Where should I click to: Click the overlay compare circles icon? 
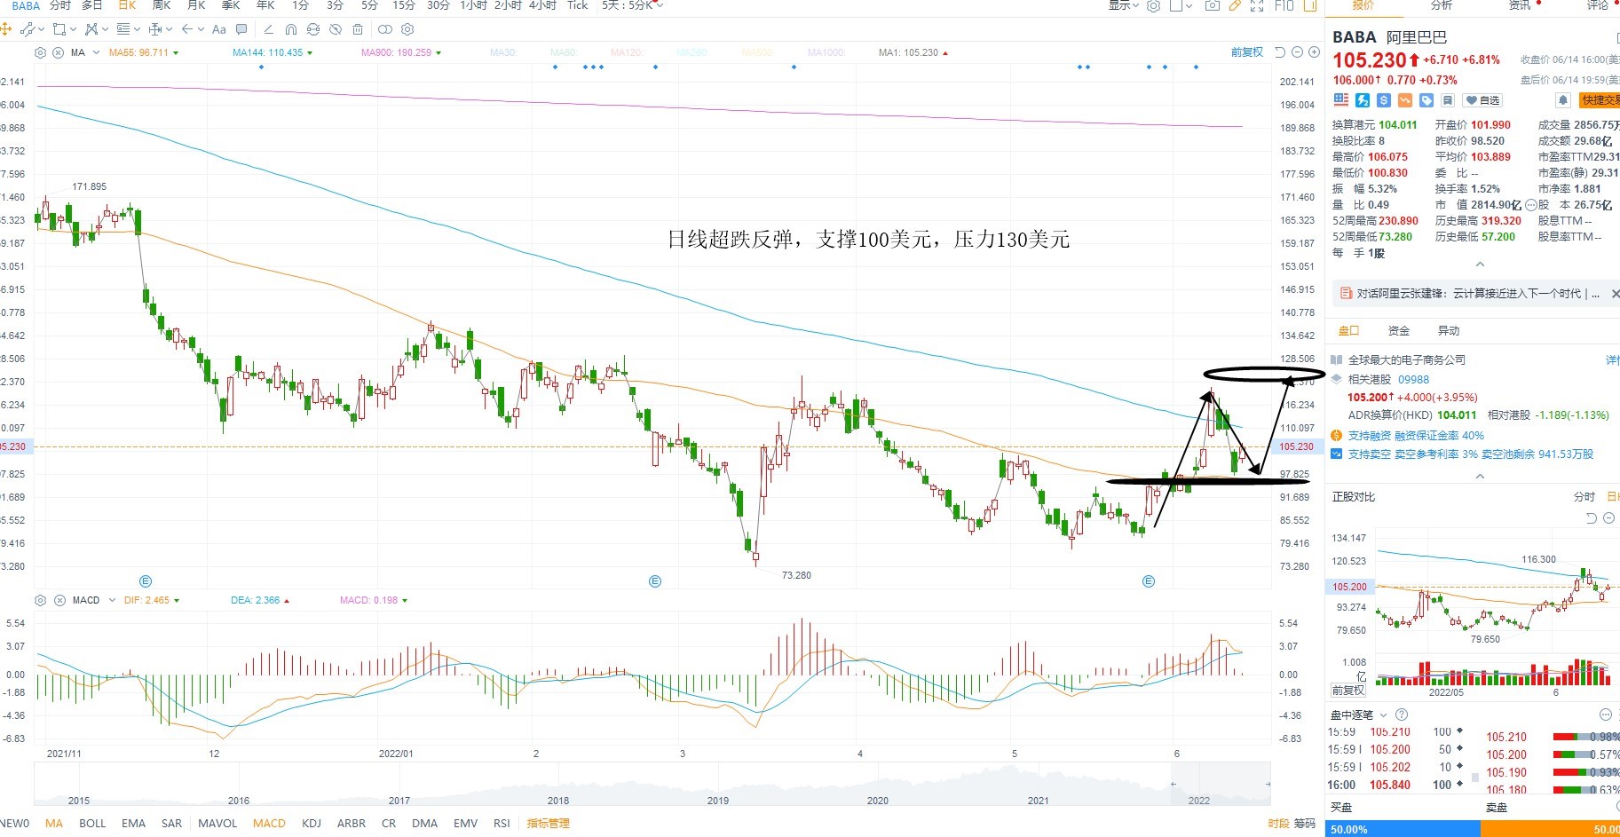pyautogui.click(x=385, y=29)
